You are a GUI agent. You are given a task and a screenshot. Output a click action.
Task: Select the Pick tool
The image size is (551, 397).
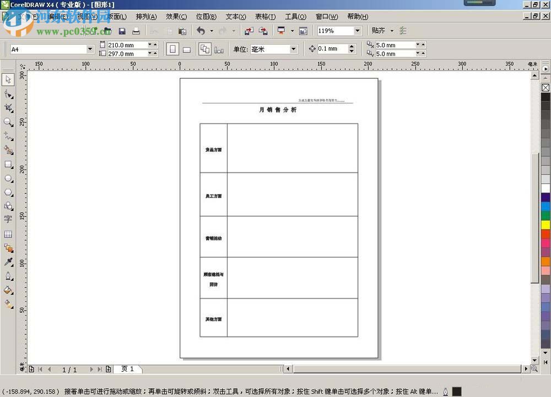8,79
